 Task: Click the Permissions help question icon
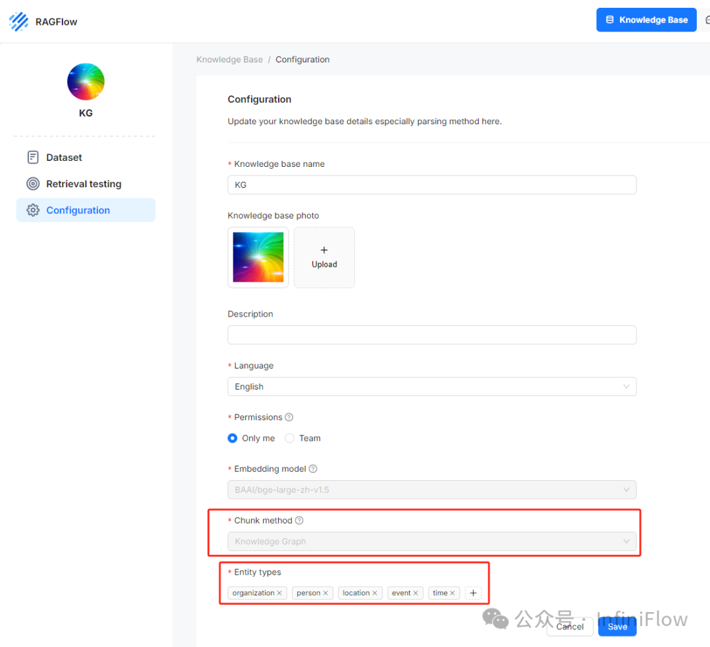289,417
